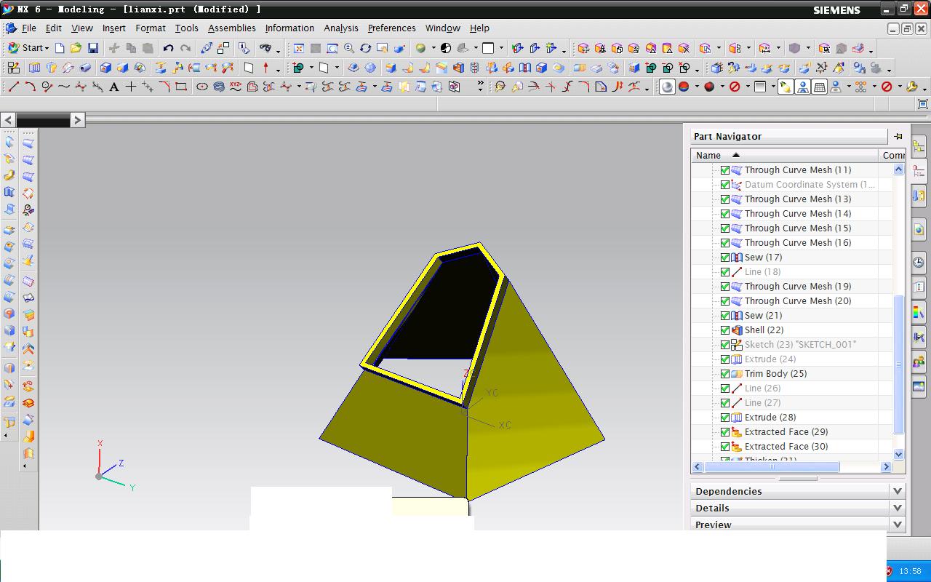Select the Line curve tool
Image resolution: width=931 pixels, height=582 pixels.
point(13,87)
